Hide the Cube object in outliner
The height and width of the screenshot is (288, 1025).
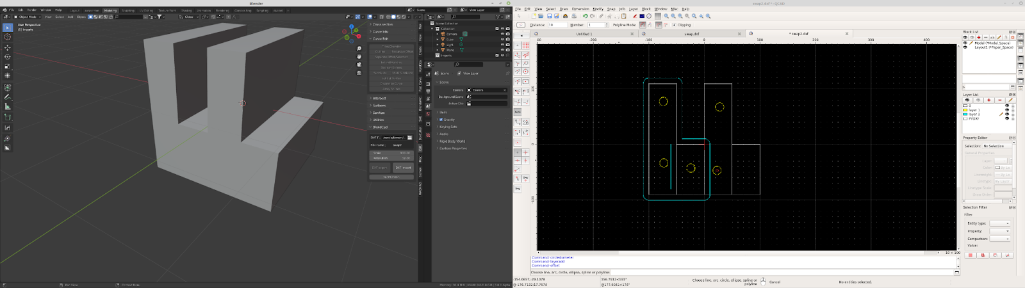coord(502,39)
